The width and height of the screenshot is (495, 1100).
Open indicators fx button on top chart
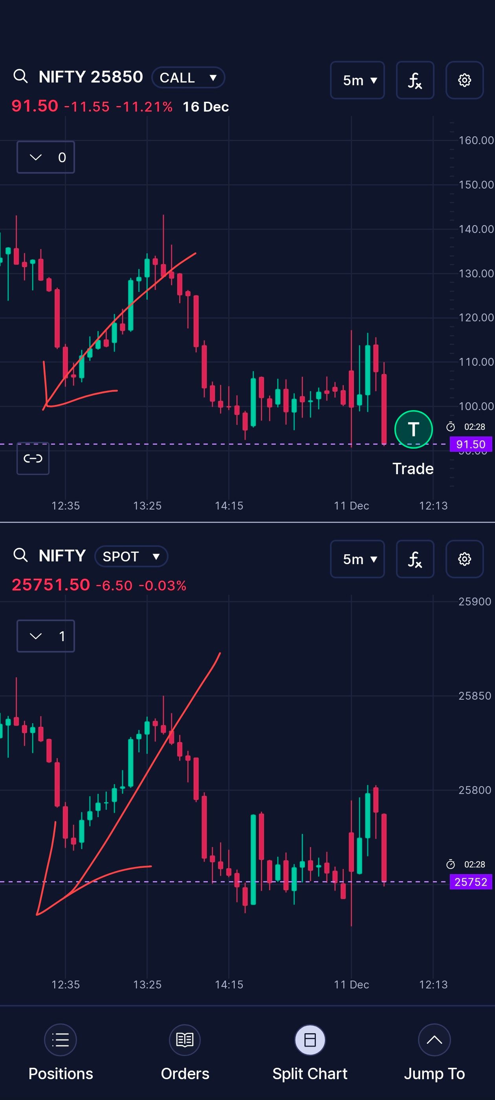click(x=415, y=80)
